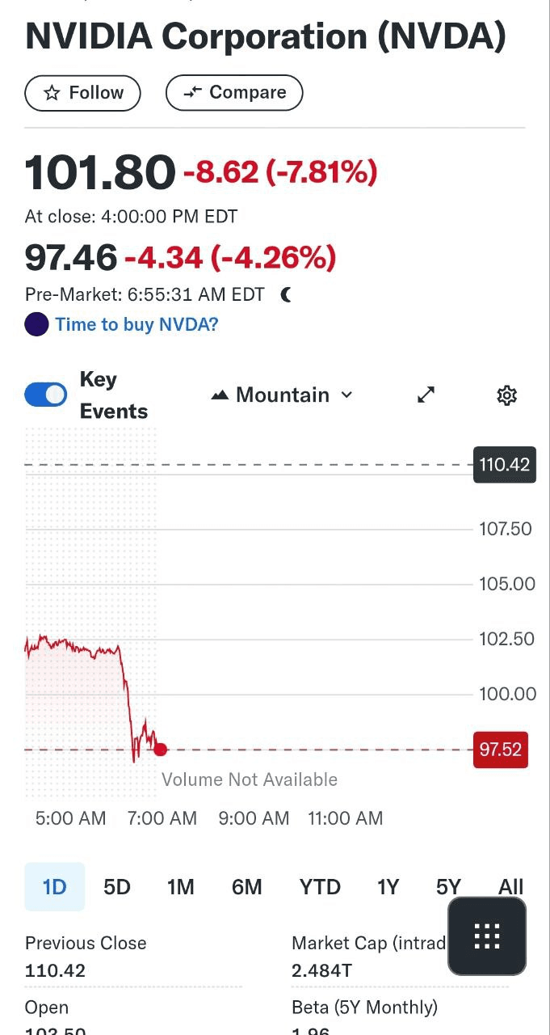Switch to the 5D range tab

(x=117, y=887)
